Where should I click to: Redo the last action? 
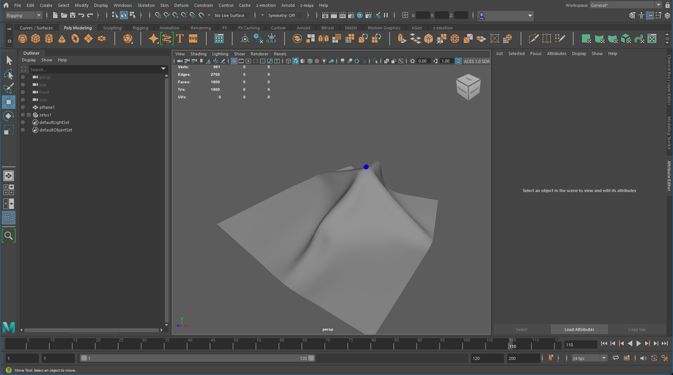point(90,15)
